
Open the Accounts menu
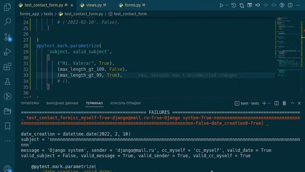click(8, 169)
